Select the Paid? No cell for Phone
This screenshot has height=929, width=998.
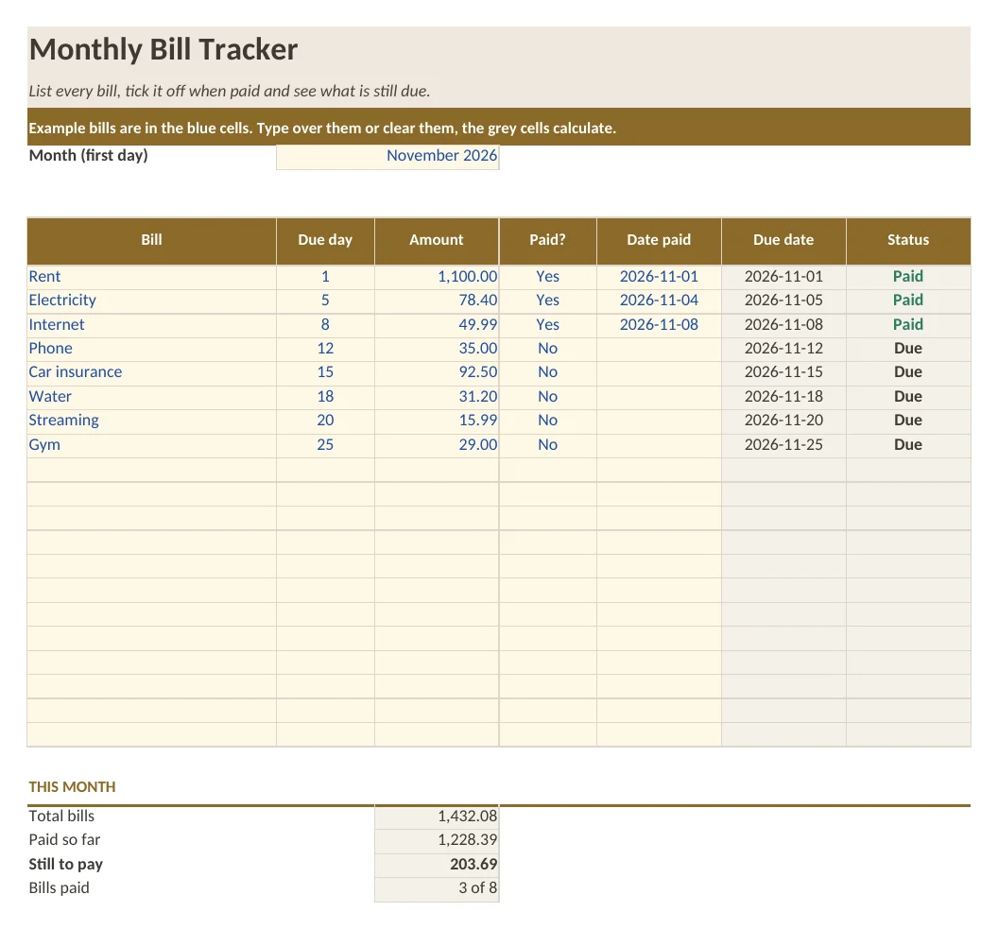pyautogui.click(x=547, y=350)
